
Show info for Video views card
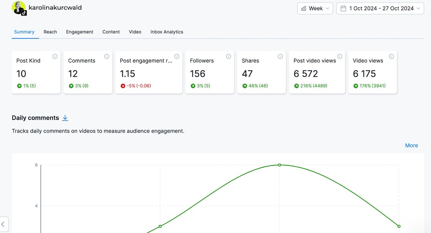(391, 56)
